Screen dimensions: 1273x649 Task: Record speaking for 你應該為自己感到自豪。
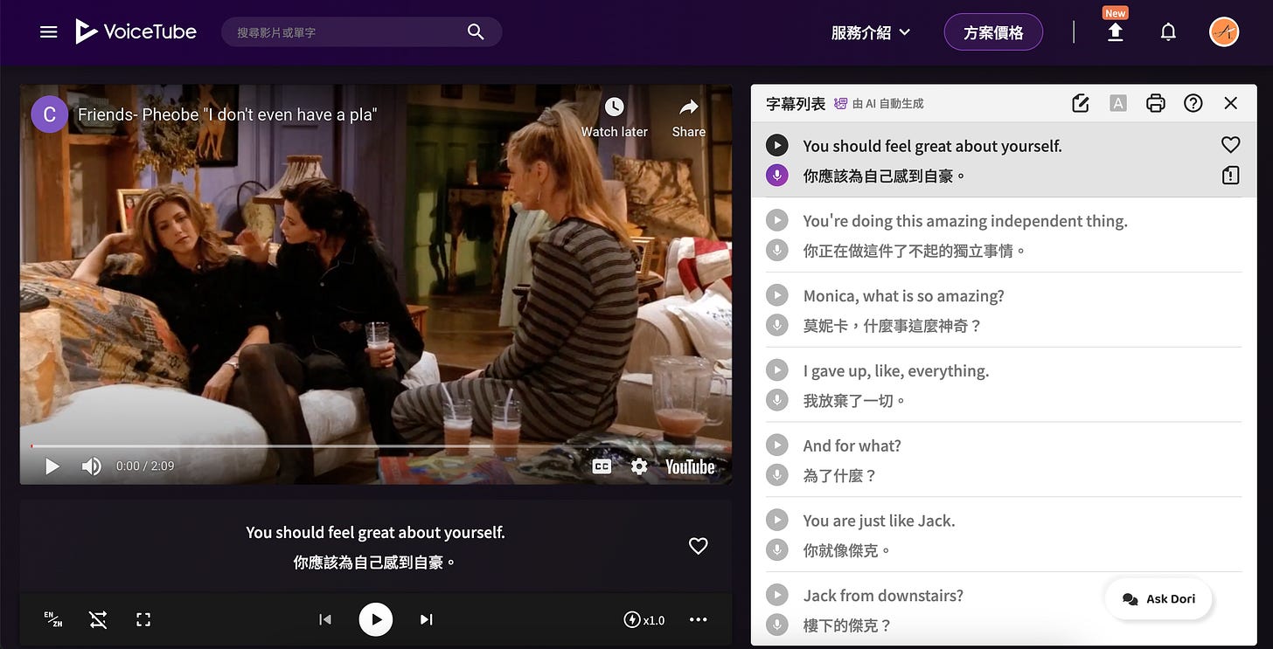coord(776,176)
